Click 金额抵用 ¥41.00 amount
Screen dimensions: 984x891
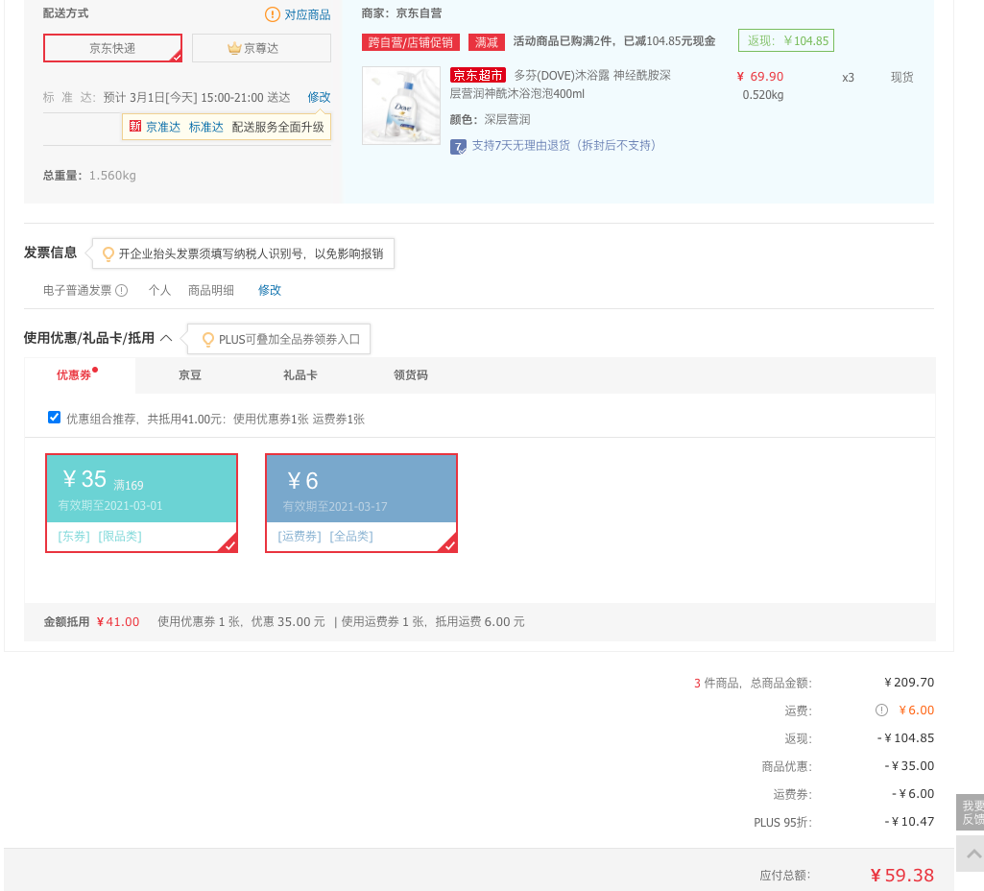point(118,622)
